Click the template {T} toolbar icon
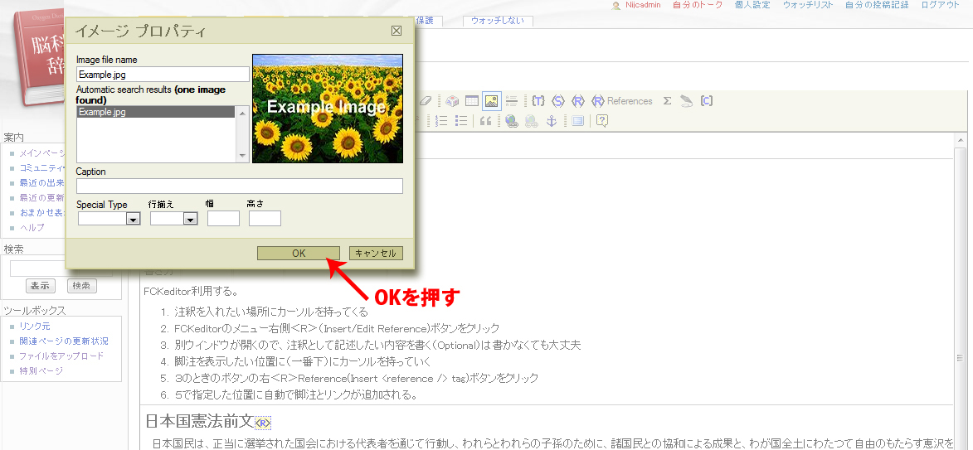The image size is (973, 450). (538, 101)
